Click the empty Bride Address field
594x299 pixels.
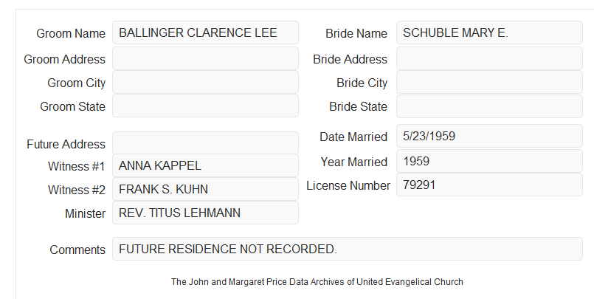coord(489,58)
